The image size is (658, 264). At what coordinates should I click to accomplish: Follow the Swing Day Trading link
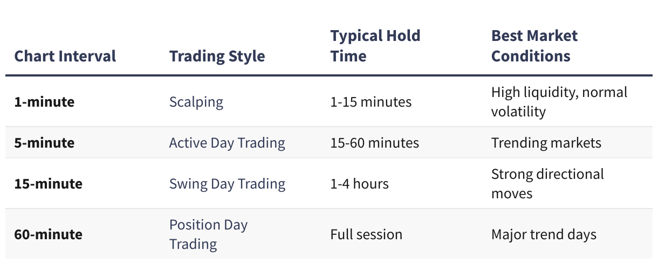[227, 184]
